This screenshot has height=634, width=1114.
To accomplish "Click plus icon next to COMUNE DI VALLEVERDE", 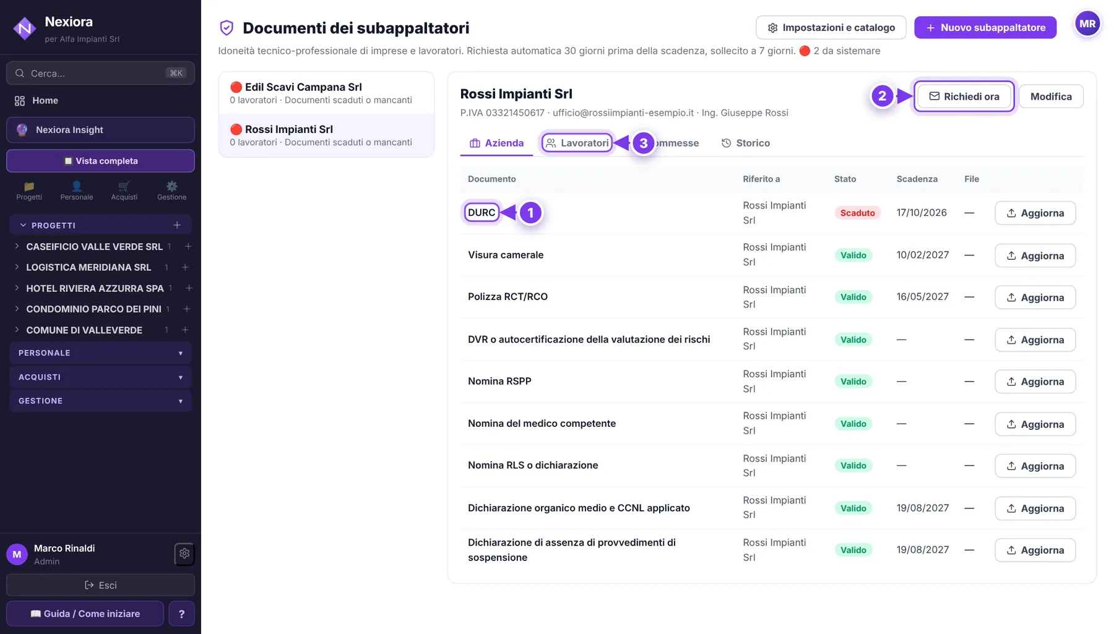I will point(185,330).
